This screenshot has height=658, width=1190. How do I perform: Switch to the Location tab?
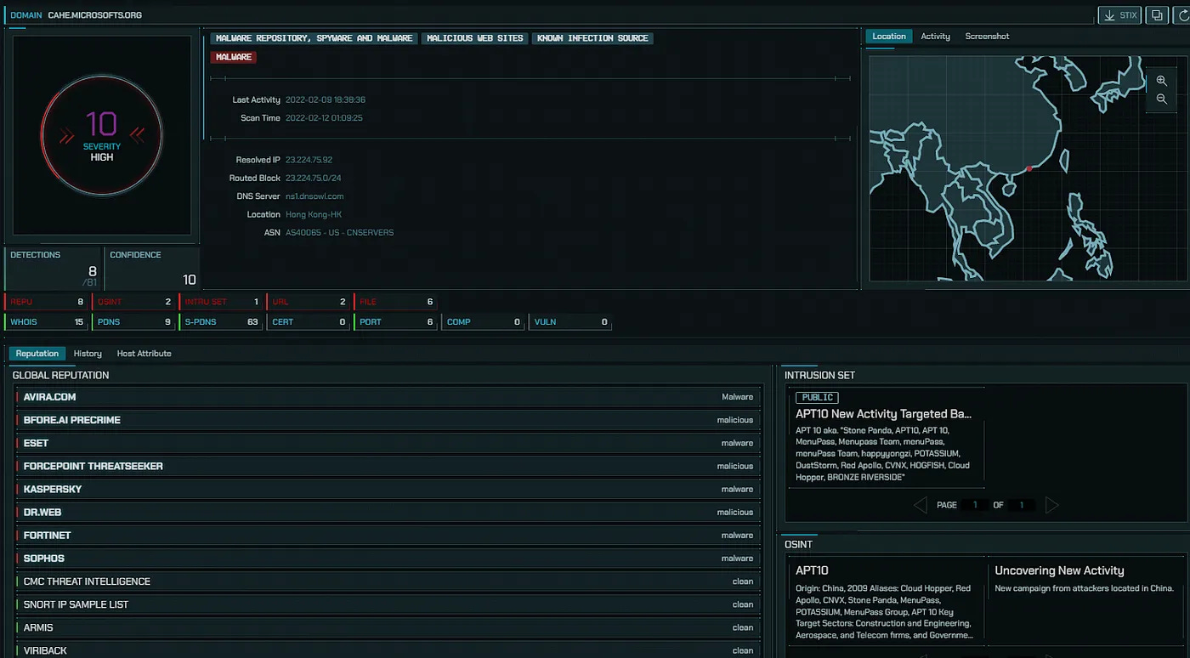889,36
